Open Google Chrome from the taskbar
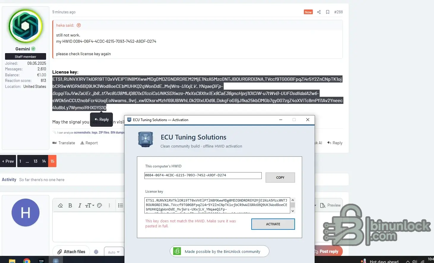This screenshot has width=434, height=263. pyautogui.click(x=27, y=261)
